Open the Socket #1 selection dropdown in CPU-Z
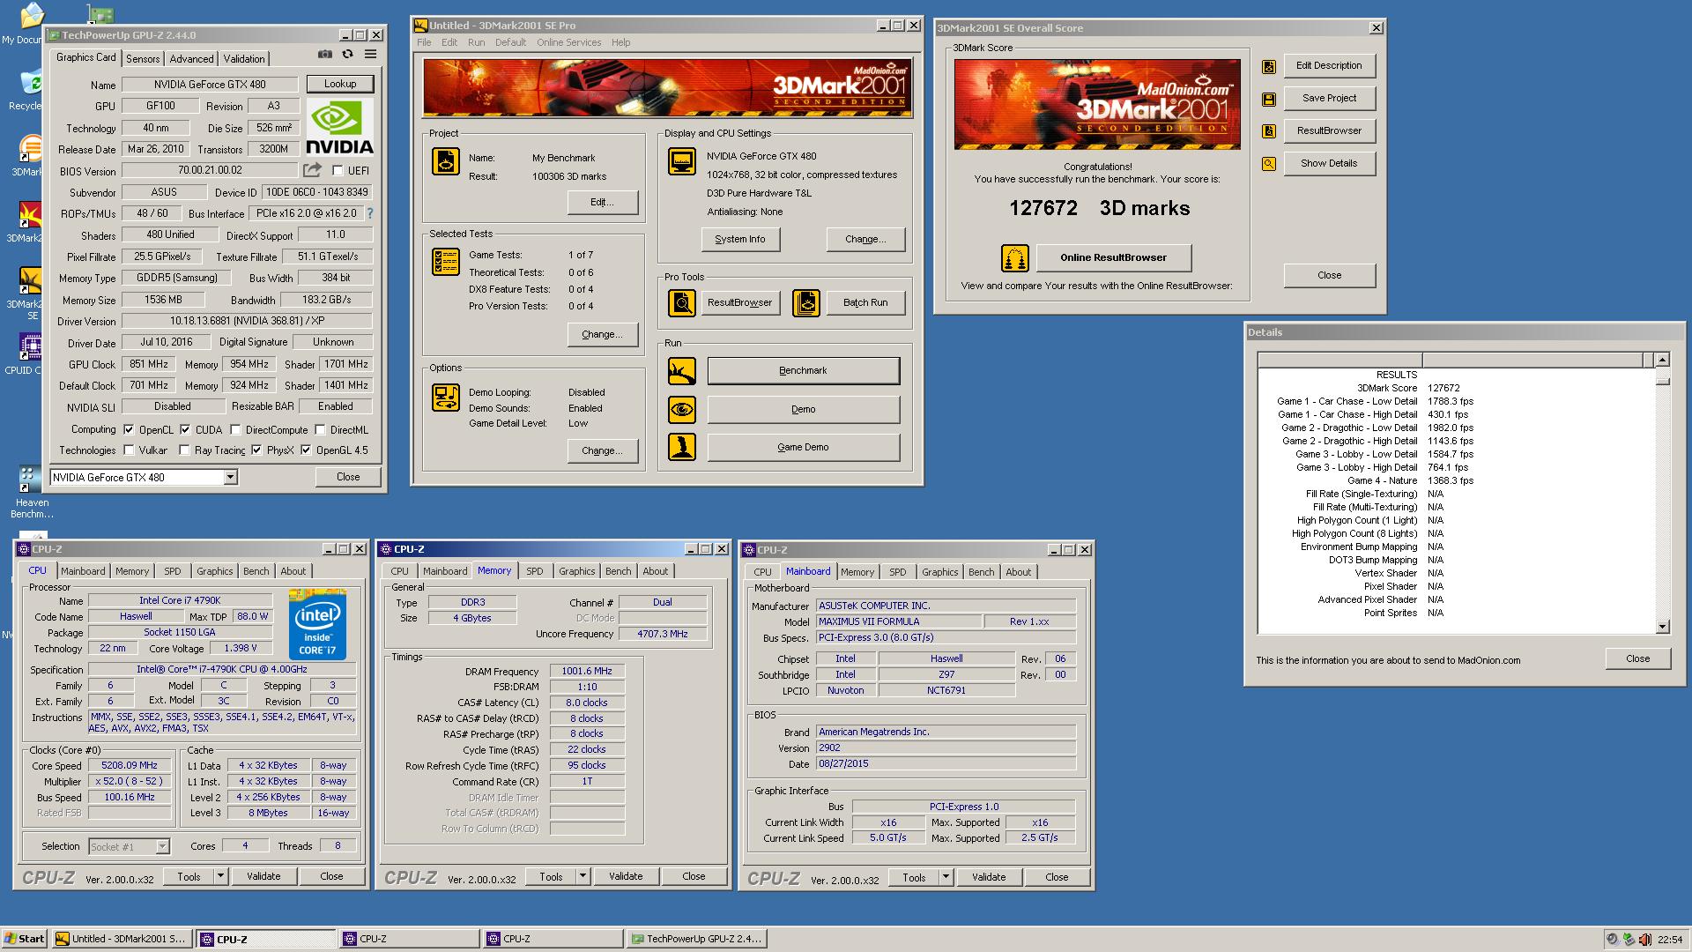Image resolution: width=1692 pixels, height=952 pixels. click(162, 846)
